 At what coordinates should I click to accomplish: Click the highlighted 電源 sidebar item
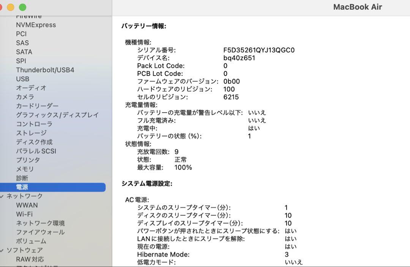point(53,187)
